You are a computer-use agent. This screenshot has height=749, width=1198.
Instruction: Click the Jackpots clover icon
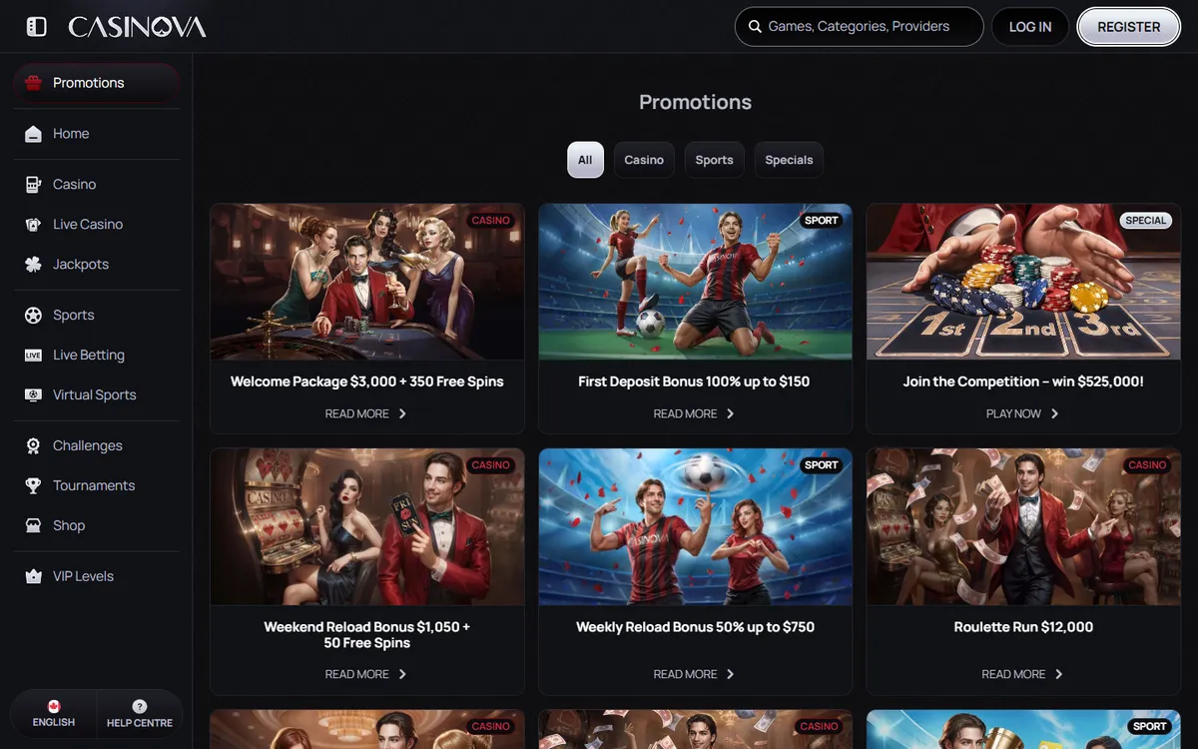[x=34, y=265]
